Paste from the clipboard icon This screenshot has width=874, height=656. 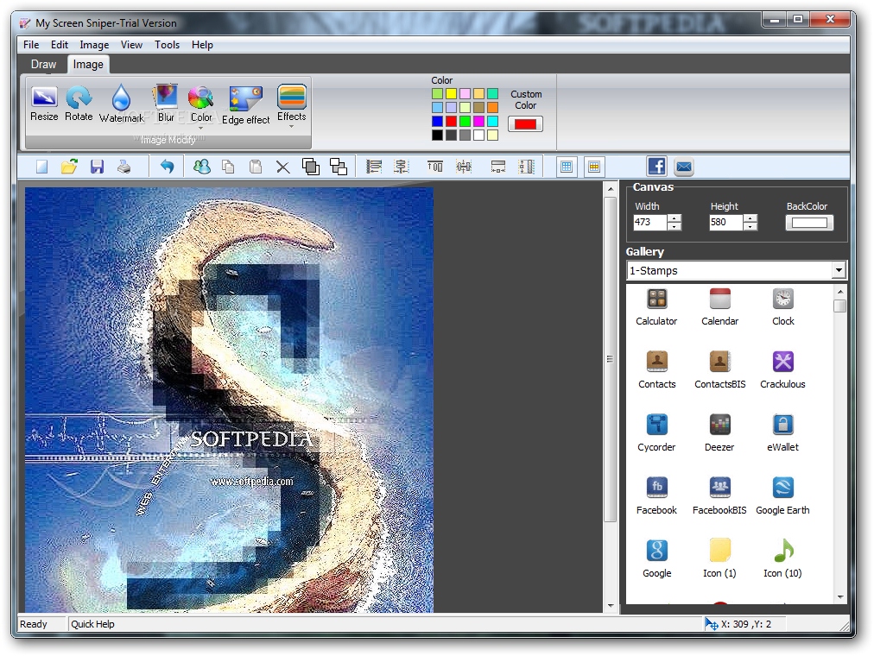(x=256, y=167)
